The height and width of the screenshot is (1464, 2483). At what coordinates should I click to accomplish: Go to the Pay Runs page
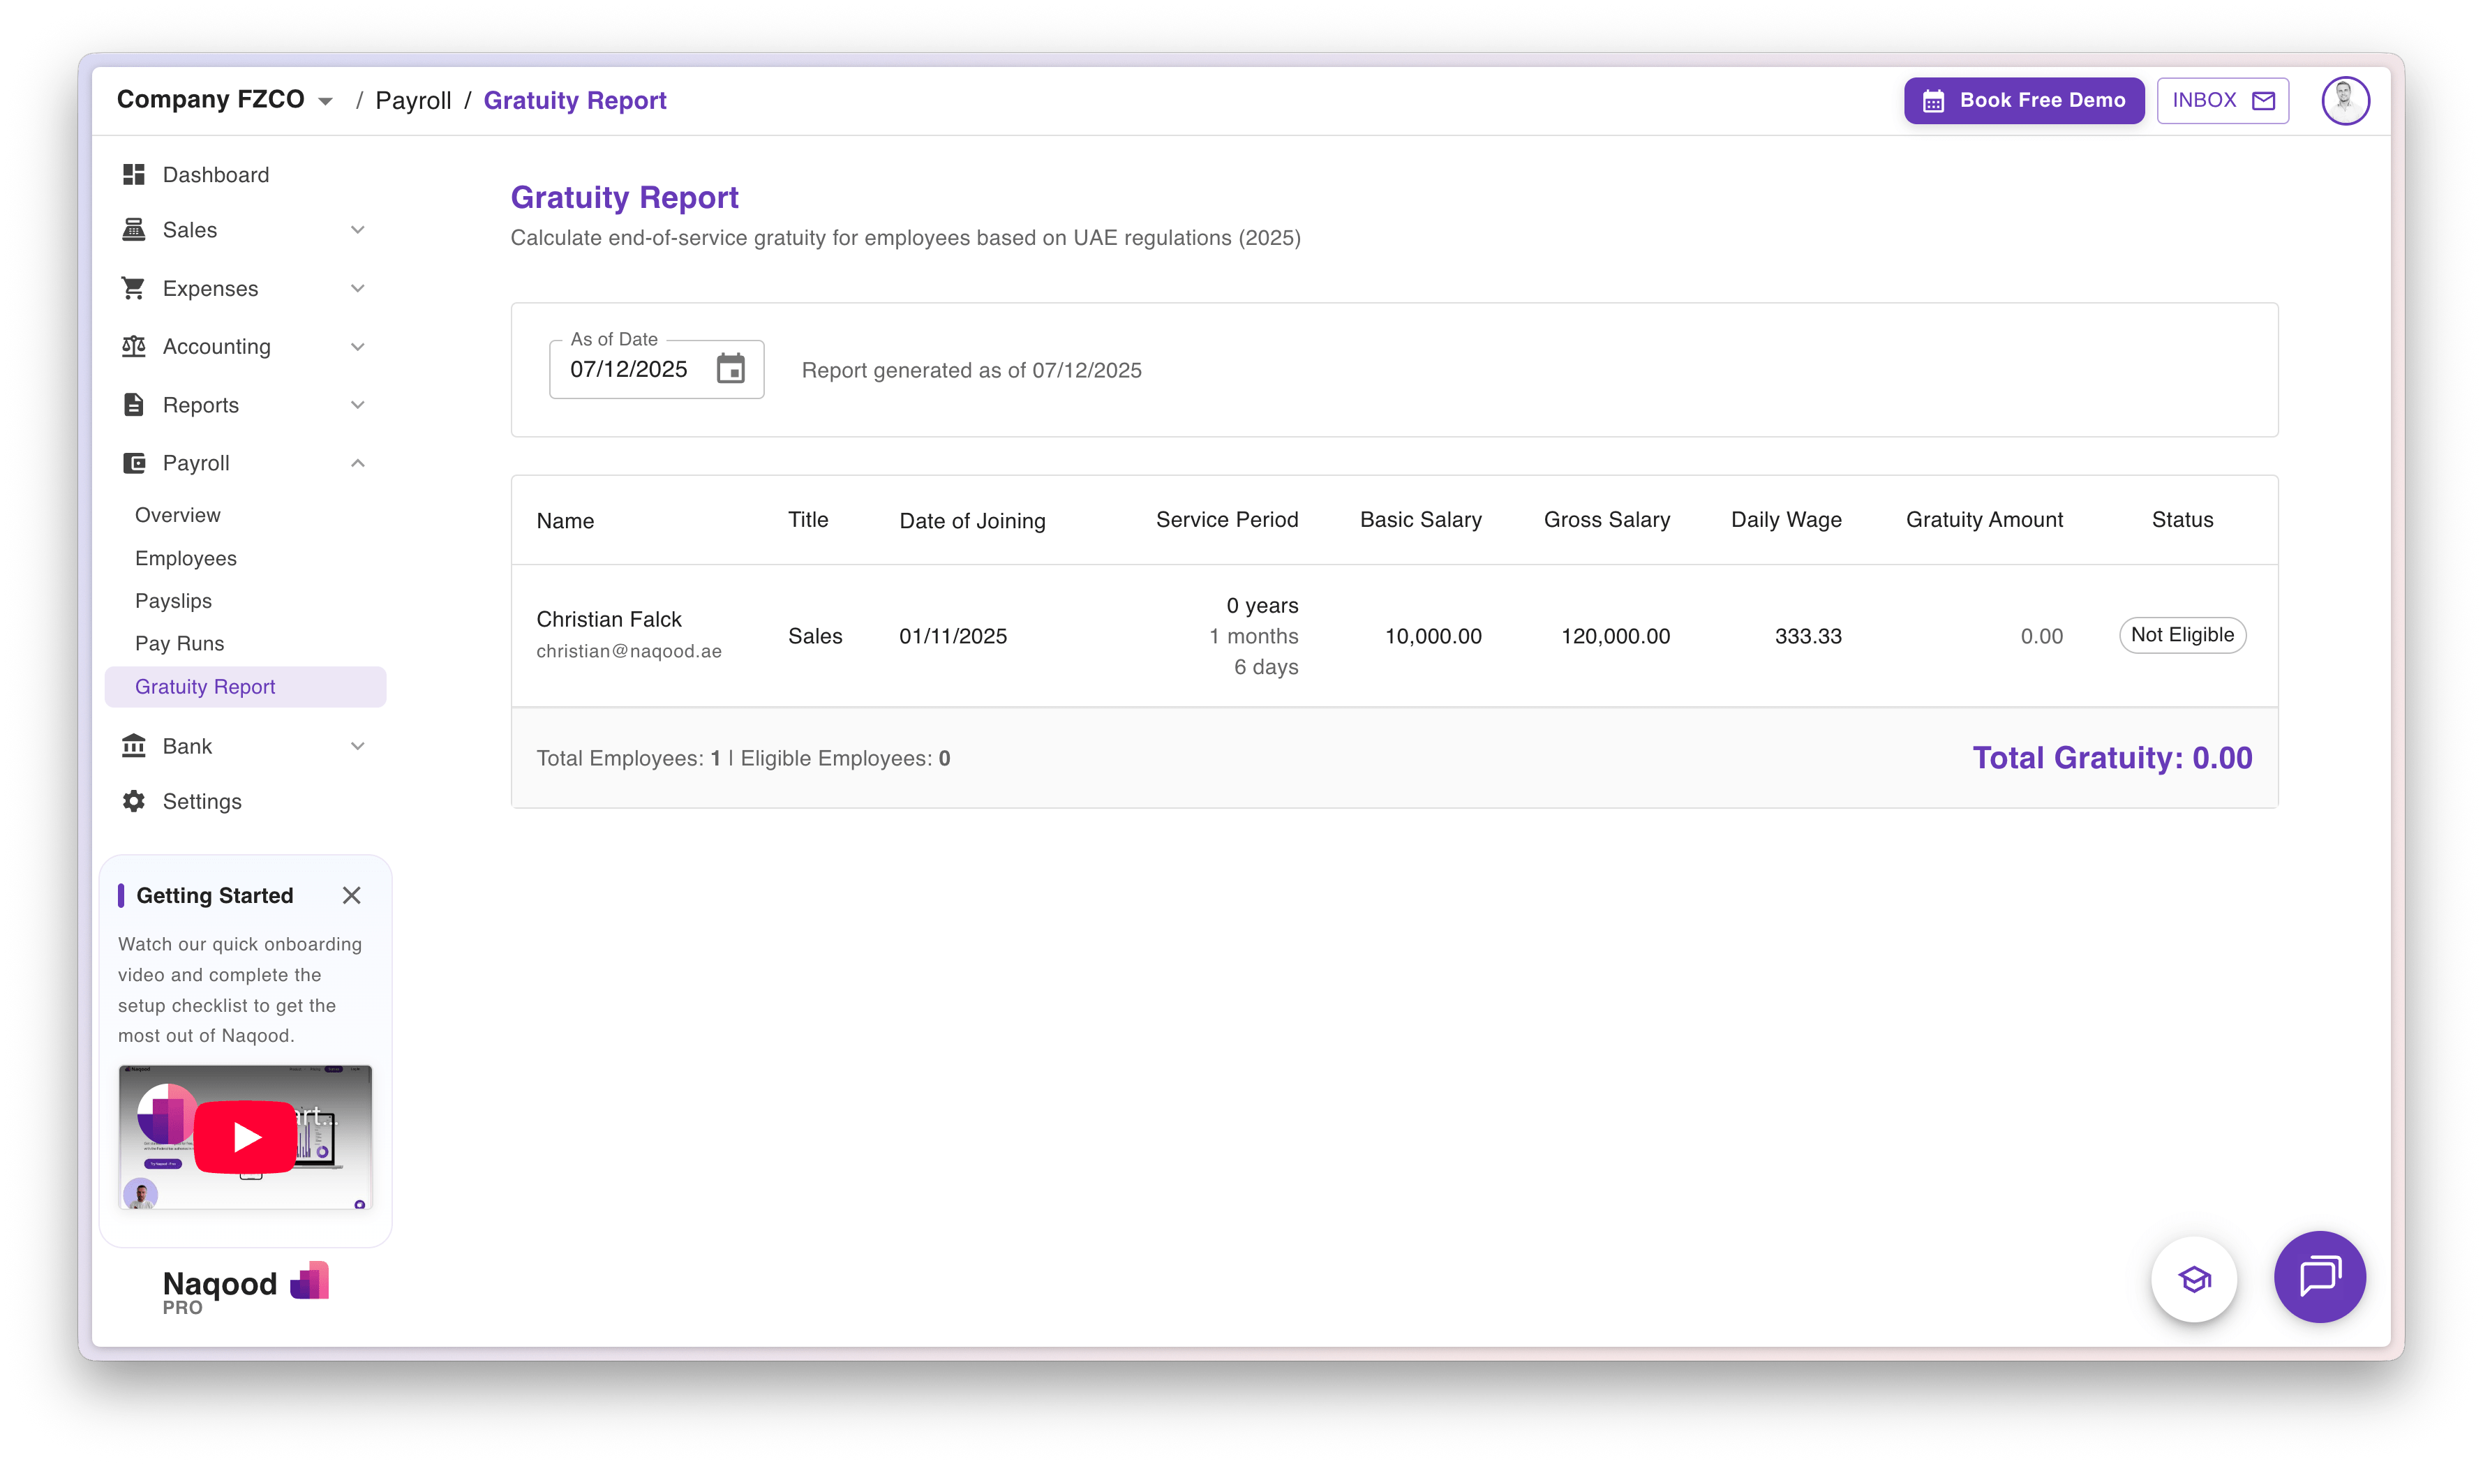[x=179, y=643]
